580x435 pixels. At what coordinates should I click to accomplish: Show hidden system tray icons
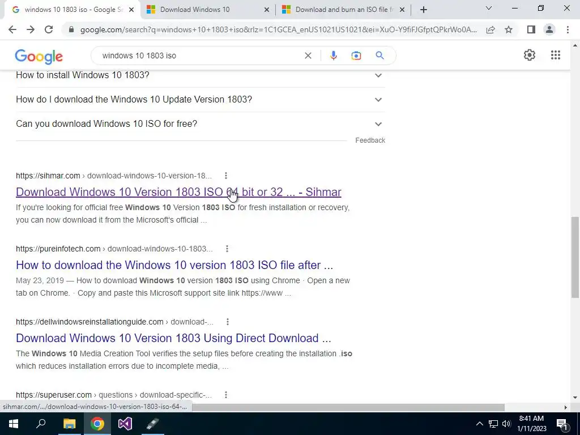[479, 424]
